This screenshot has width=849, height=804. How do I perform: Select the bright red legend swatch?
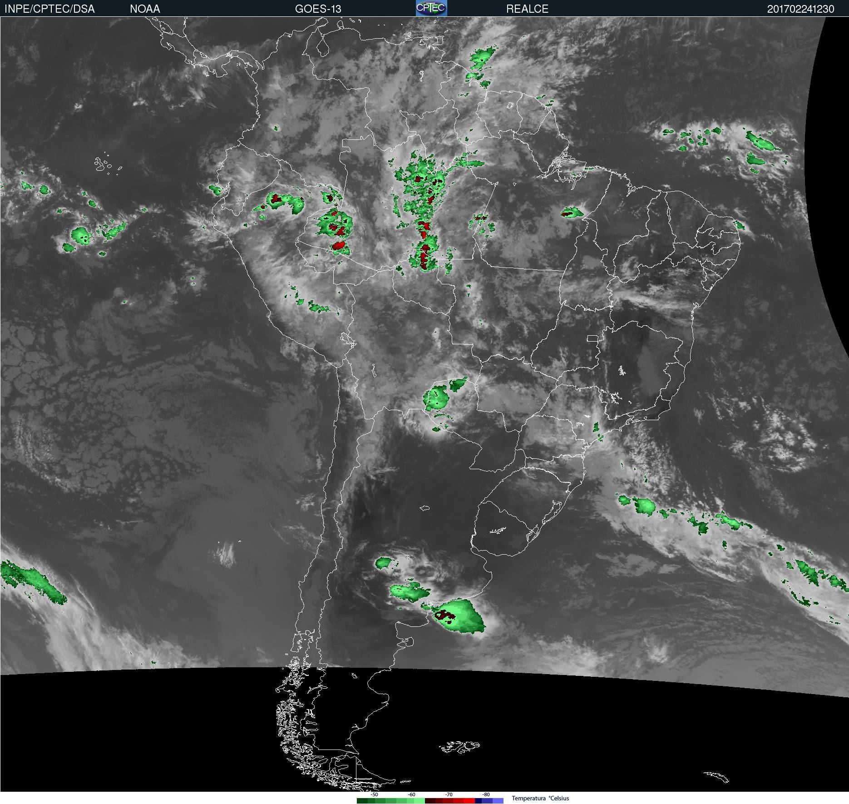[x=469, y=801]
